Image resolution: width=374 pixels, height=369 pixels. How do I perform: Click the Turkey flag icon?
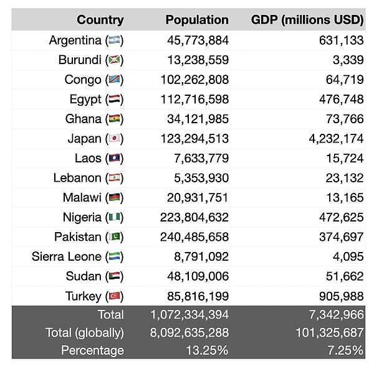(114, 296)
